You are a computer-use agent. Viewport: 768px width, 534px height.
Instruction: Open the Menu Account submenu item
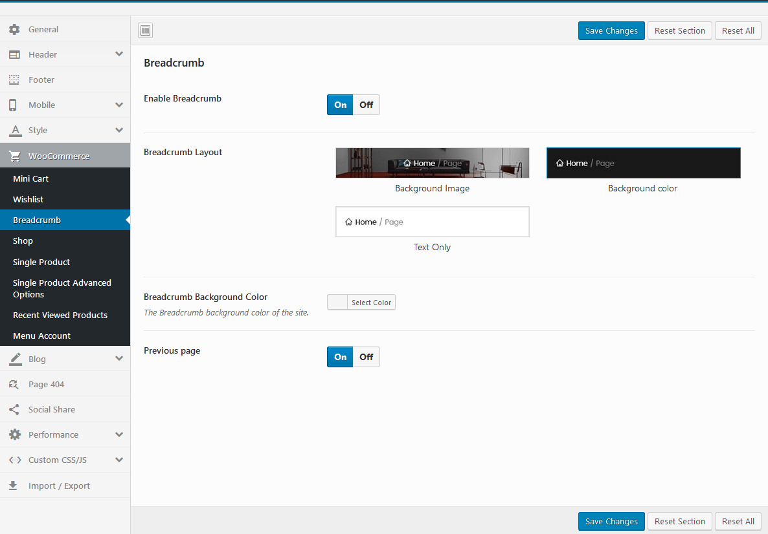pos(65,336)
